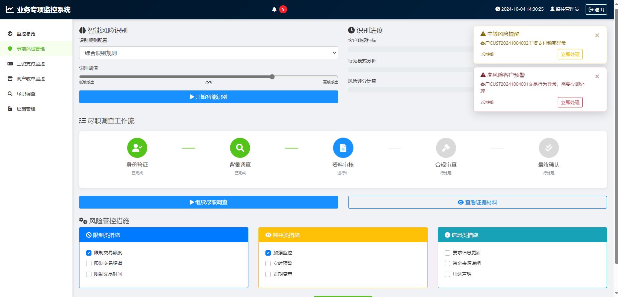Click the notification bell icon
Image resolution: width=618 pixels, height=297 pixels.
[274, 9]
